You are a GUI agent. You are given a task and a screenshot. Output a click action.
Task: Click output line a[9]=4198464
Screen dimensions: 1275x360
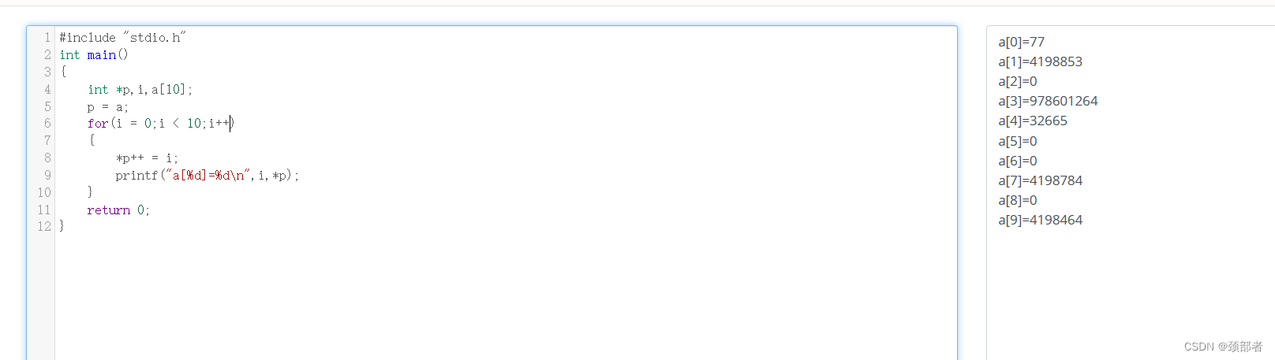point(1040,220)
